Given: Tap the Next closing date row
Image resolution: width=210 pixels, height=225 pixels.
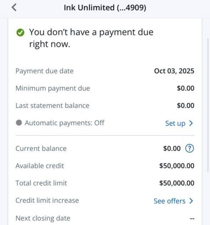Looking at the screenshot, I should 105,218.
